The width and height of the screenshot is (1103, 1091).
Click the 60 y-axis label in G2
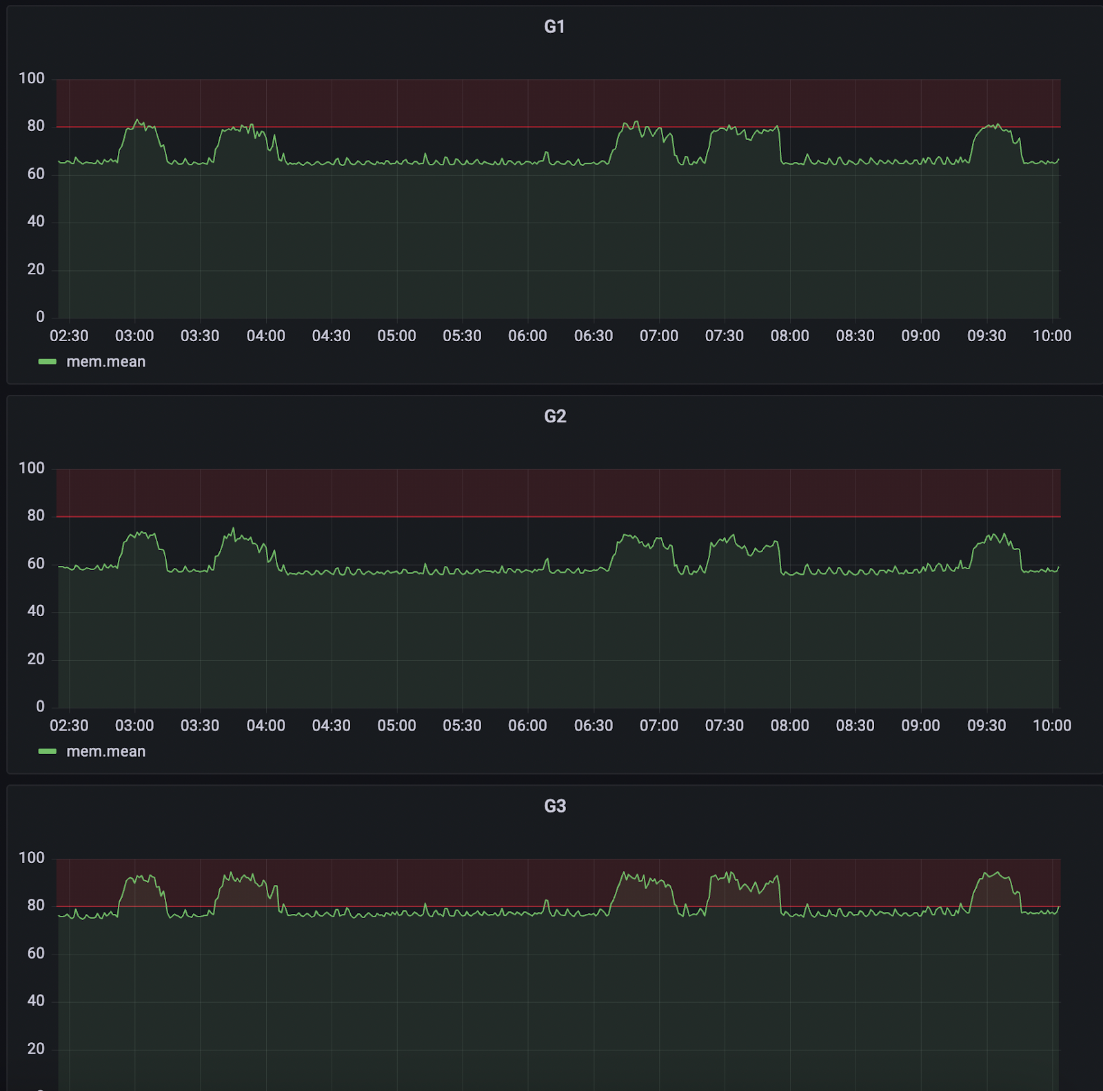coord(36,564)
